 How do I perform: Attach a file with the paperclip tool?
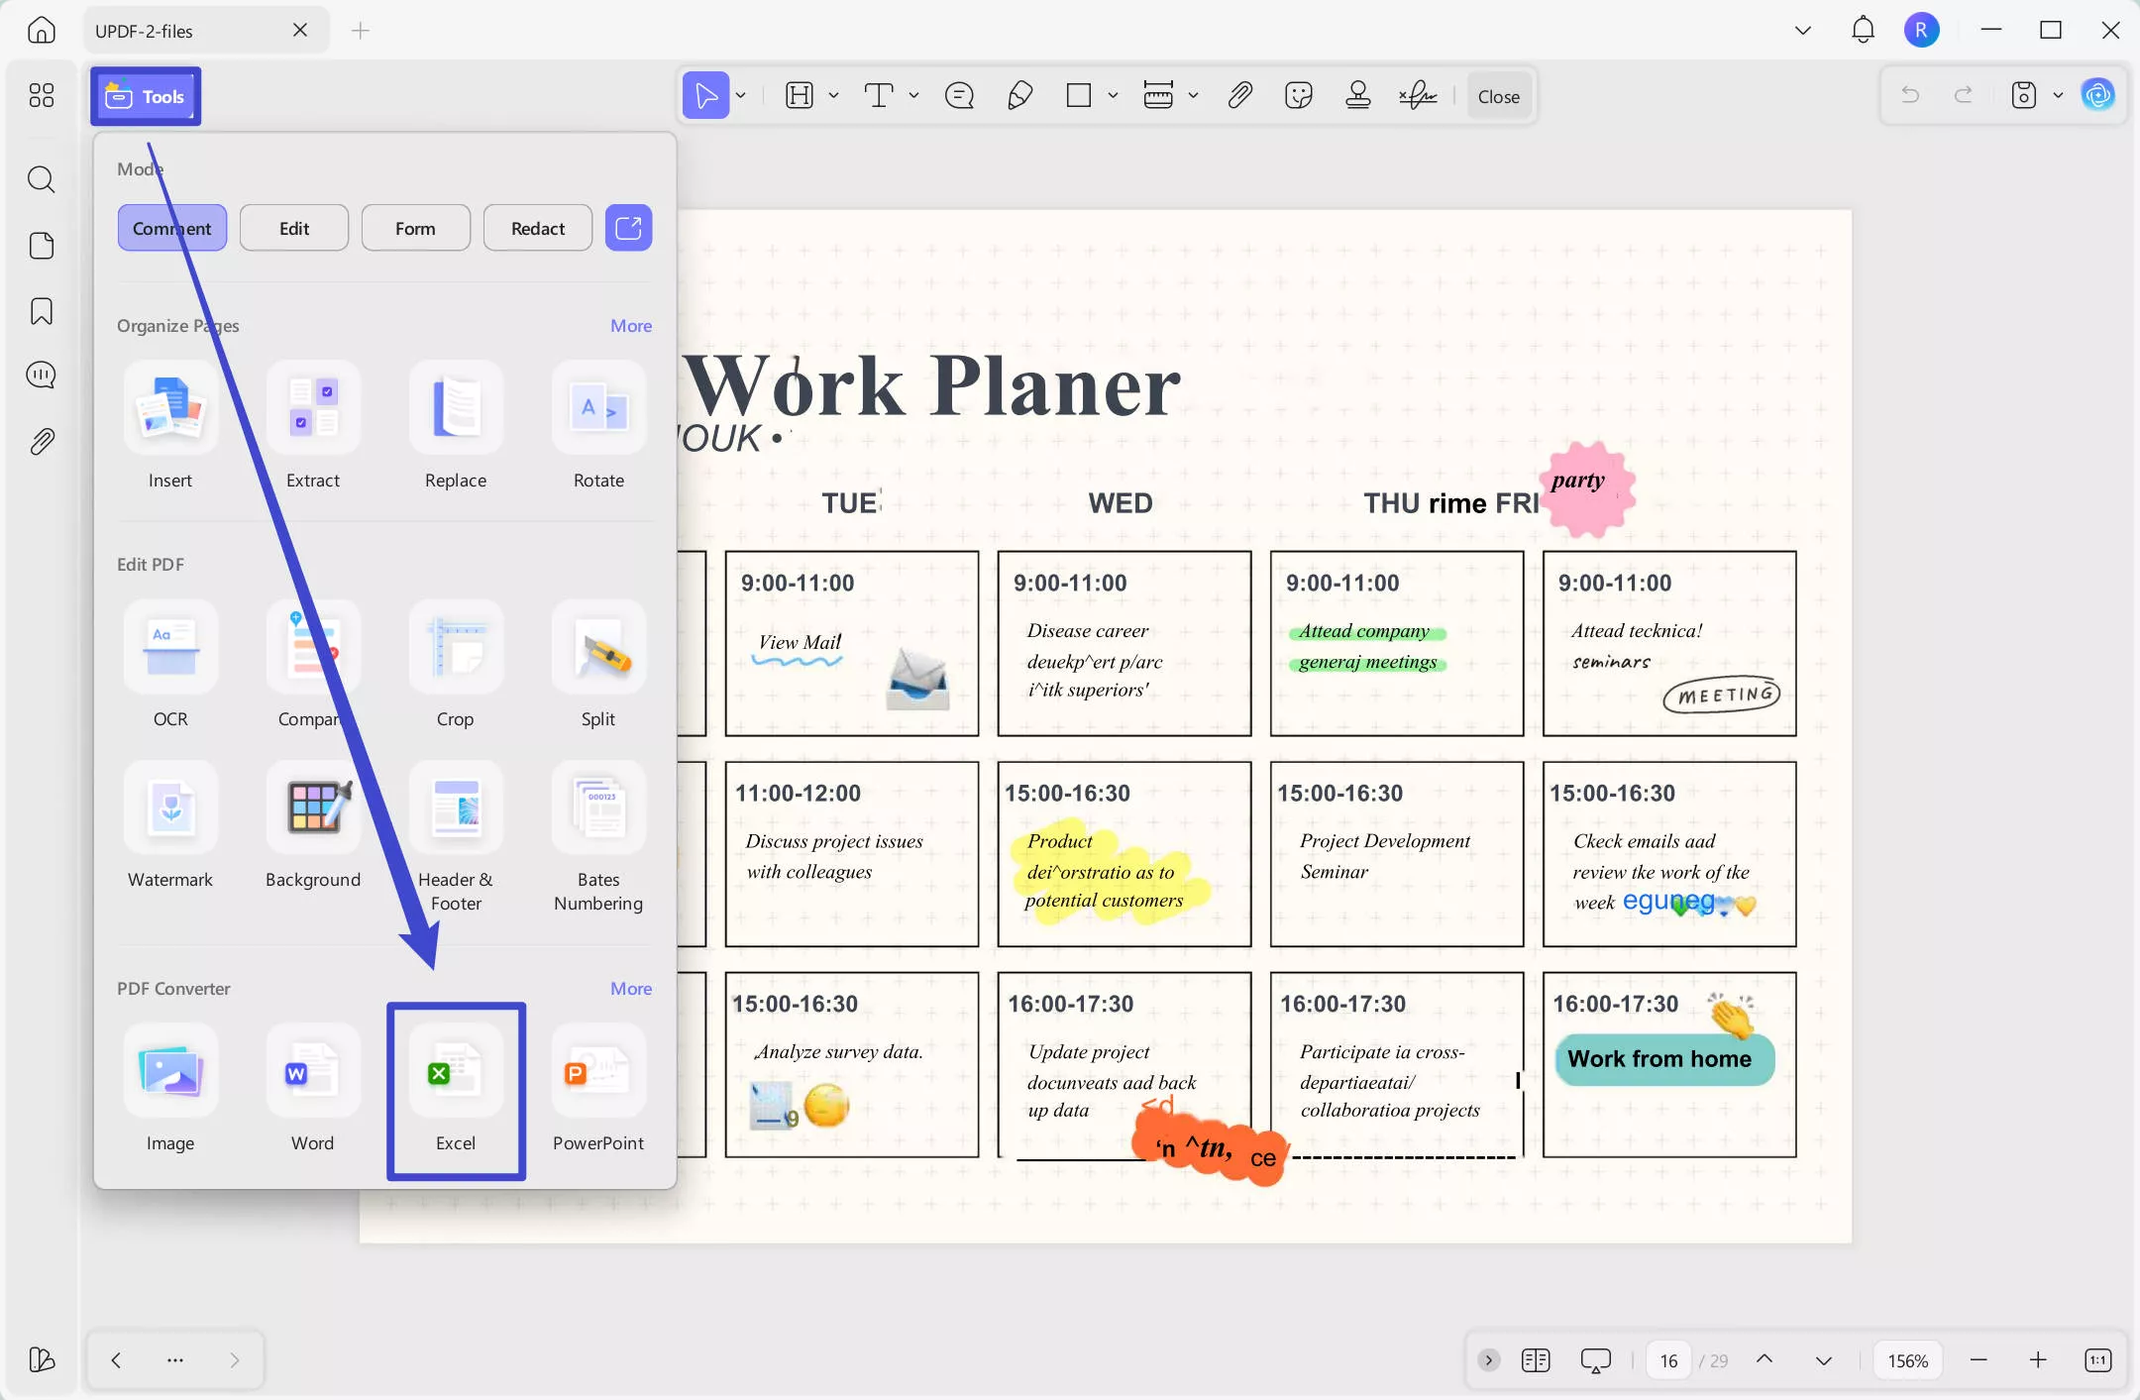(1238, 95)
